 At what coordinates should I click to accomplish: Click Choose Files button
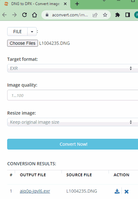[x=22, y=43]
